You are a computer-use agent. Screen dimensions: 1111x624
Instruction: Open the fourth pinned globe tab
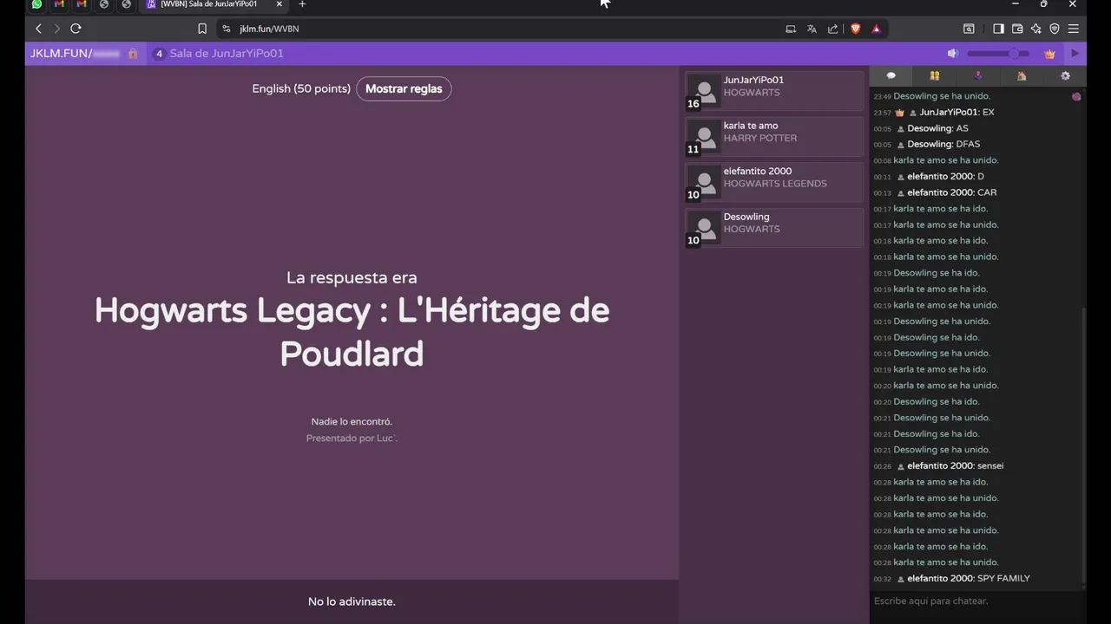(104, 4)
